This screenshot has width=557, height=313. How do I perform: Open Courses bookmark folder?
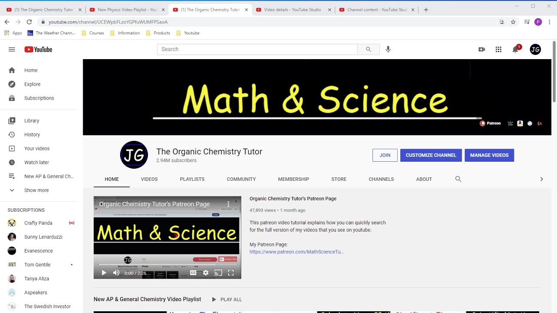tap(93, 33)
